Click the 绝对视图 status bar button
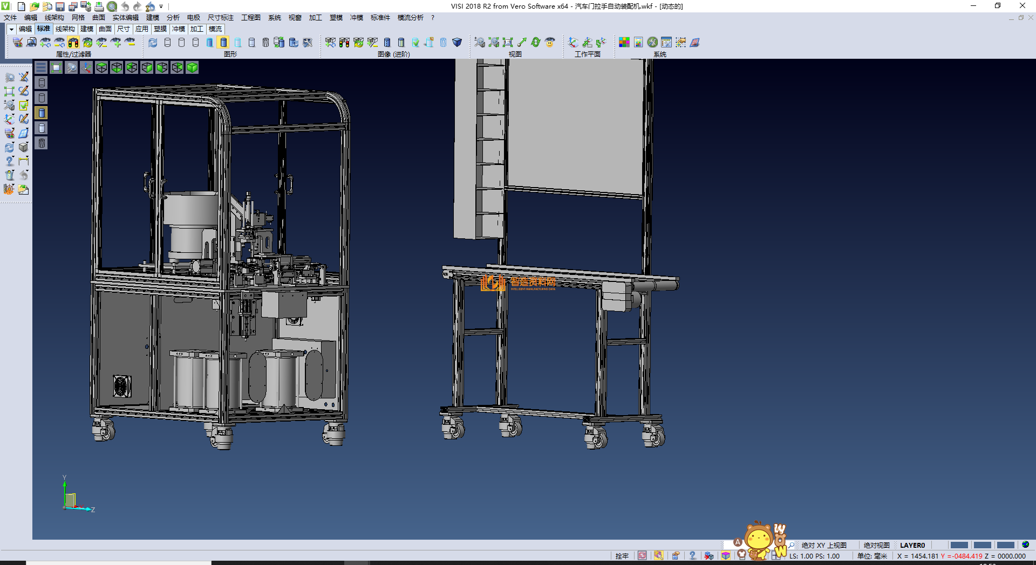1036x565 pixels. (876, 545)
